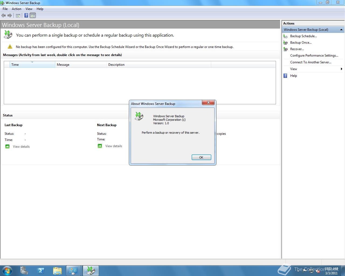This screenshot has width=345, height=276.
Task: Click the Backup Once icon
Action: click(285, 43)
